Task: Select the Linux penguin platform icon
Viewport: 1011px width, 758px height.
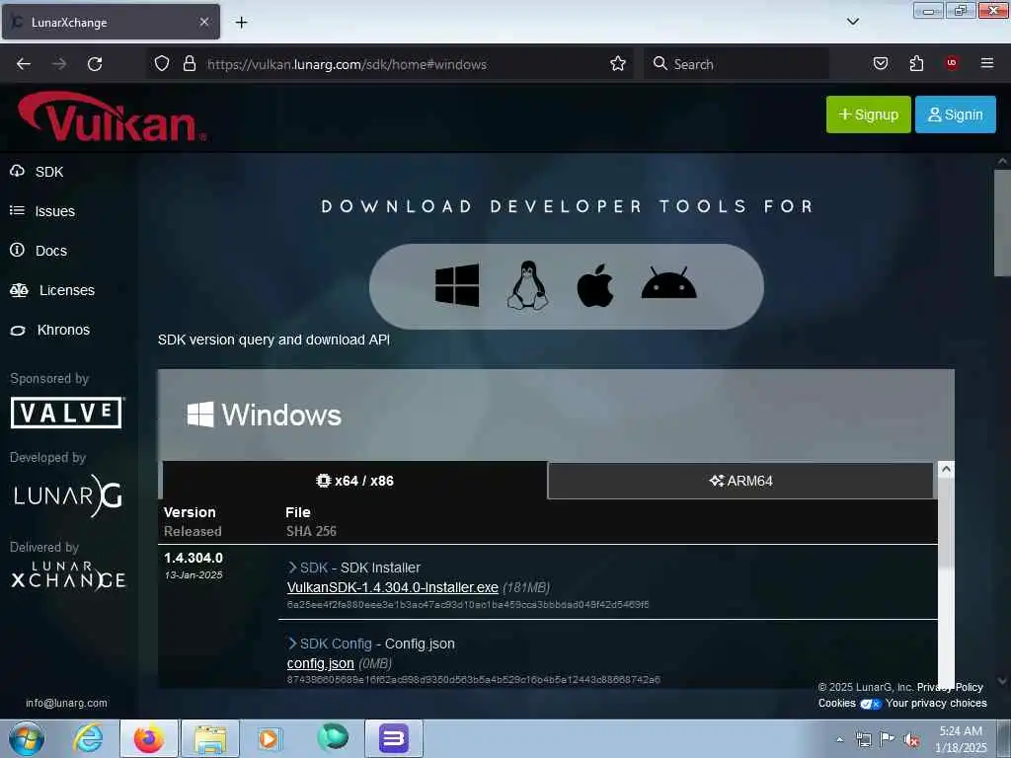Action: (x=527, y=285)
